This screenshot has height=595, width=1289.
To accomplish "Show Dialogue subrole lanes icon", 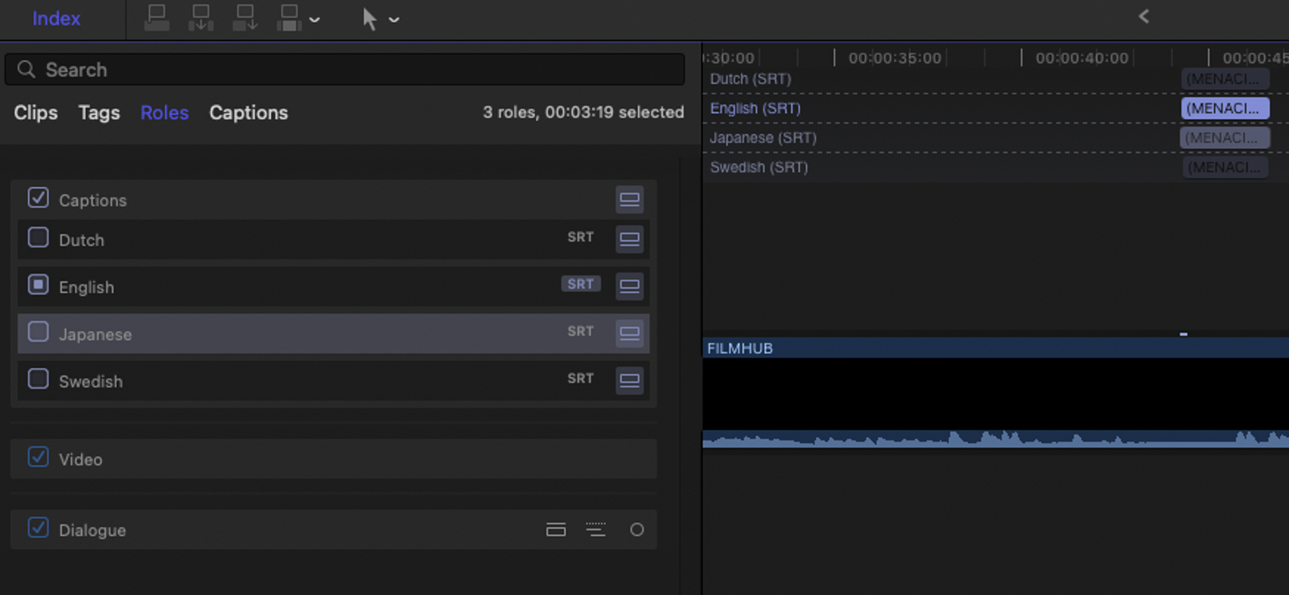I will (596, 530).
